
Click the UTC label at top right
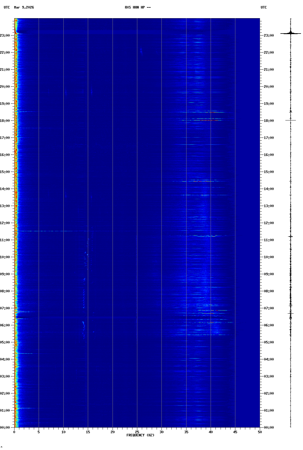pos(263,7)
